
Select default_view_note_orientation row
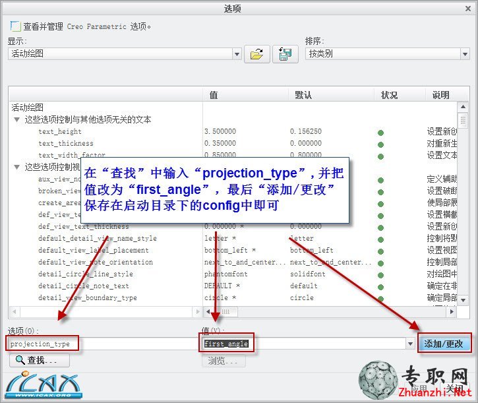(x=96, y=262)
